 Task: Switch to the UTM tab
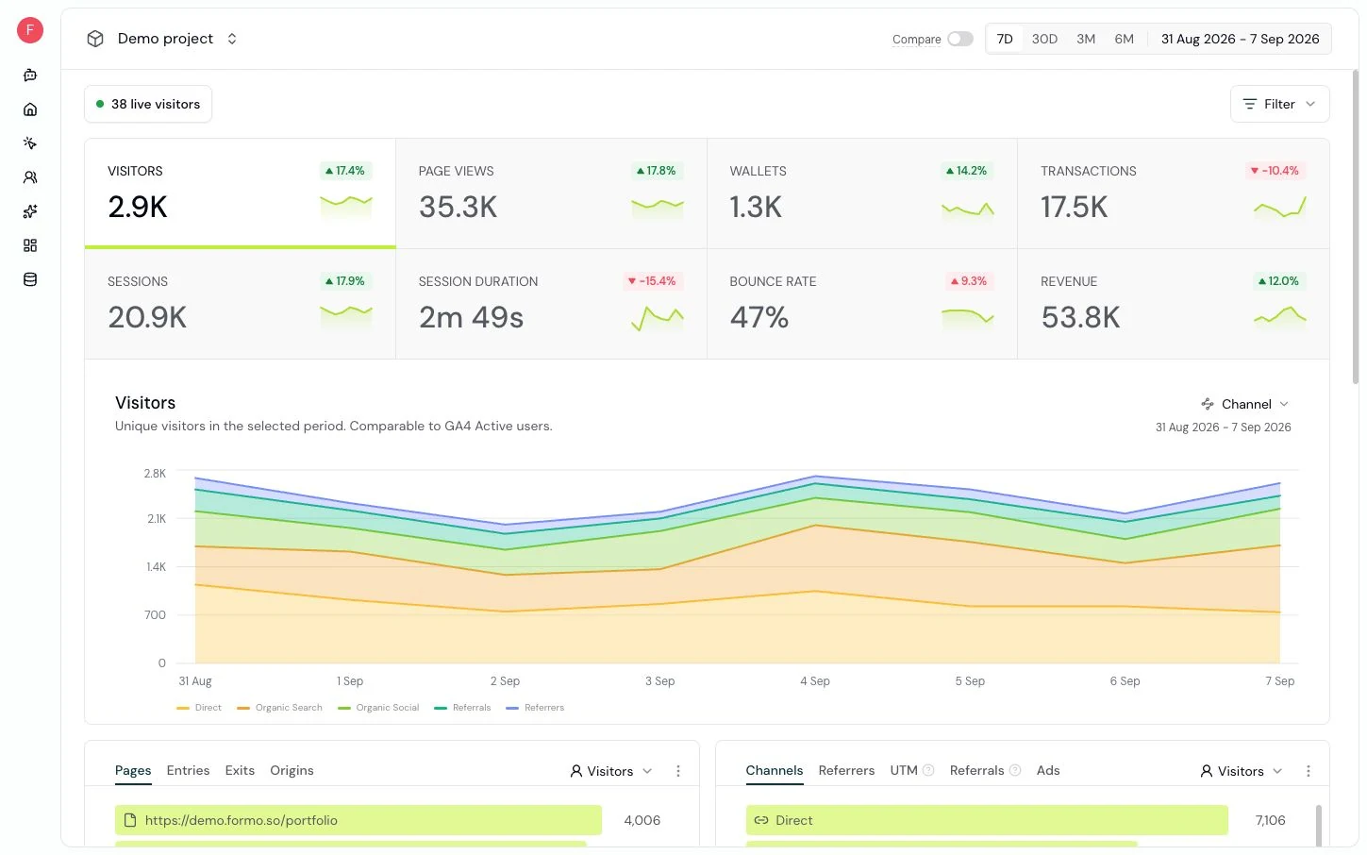pyautogui.click(x=904, y=770)
